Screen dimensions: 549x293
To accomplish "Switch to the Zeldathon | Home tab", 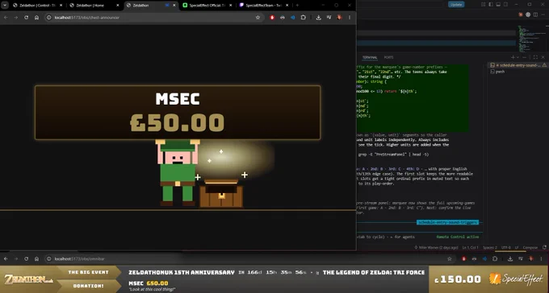I will [94, 6].
